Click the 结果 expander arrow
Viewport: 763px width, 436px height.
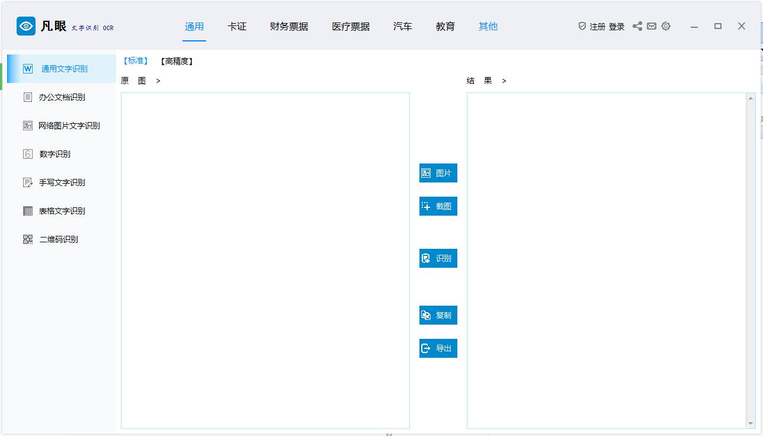point(504,81)
